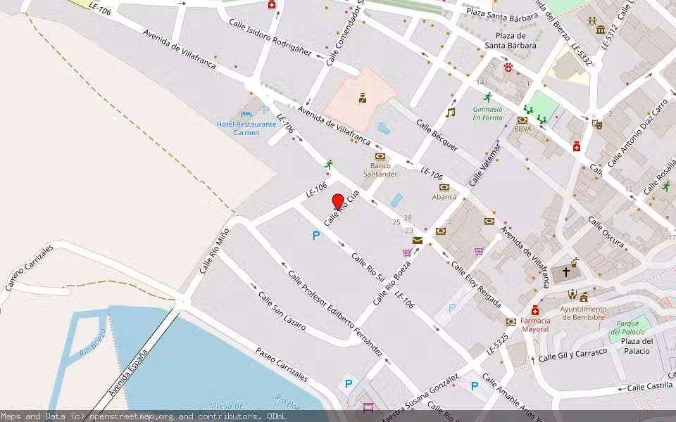Click the Calle Castilla street label
The height and width of the screenshot is (422, 676).
pyautogui.click(x=650, y=386)
